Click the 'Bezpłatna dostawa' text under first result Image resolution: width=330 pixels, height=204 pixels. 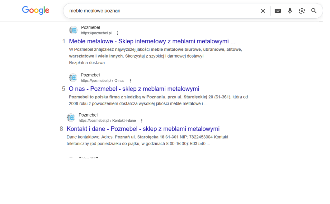(x=87, y=63)
